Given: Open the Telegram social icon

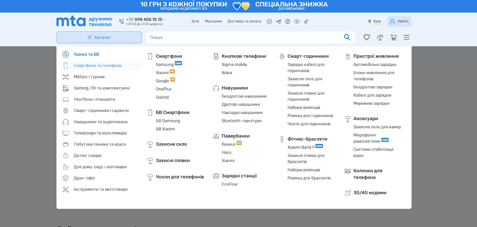Looking at the screenshot, I should coord(278,21).
